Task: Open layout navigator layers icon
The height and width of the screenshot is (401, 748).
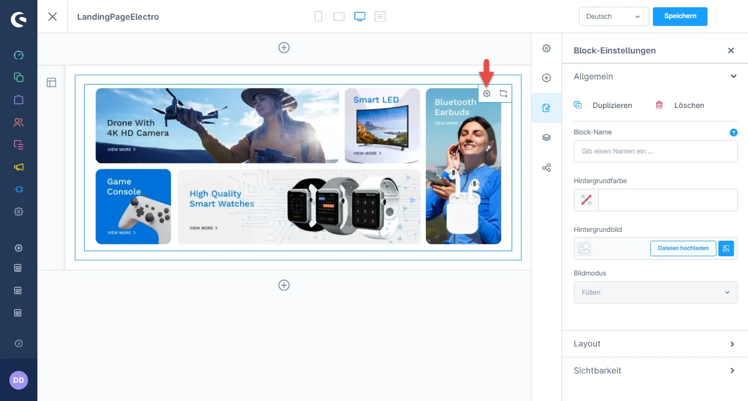Action: (546, 138)
